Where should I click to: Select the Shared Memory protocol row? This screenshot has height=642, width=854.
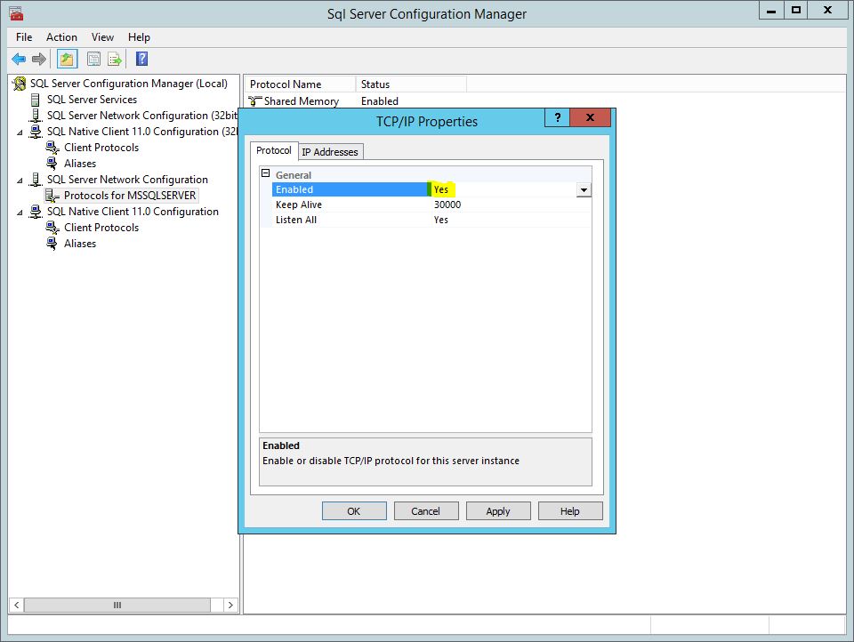[x=324, y=101]
